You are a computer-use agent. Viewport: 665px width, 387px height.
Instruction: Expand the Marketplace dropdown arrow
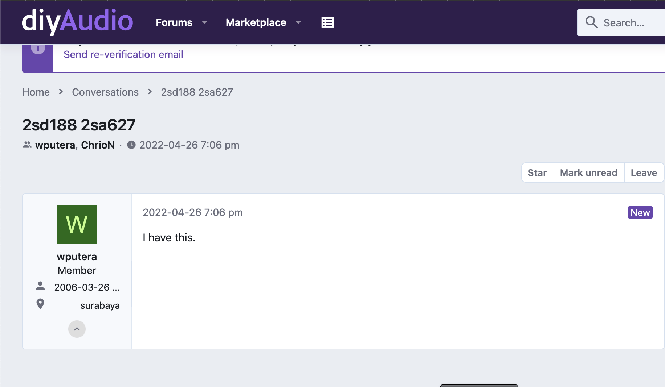pos(298,22)
